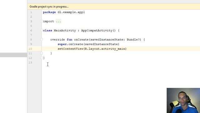The image size is (200, 113).
Task: Click the 'fun' keyword on line 8
Action: pyautogui.click(x=69, y=40)
